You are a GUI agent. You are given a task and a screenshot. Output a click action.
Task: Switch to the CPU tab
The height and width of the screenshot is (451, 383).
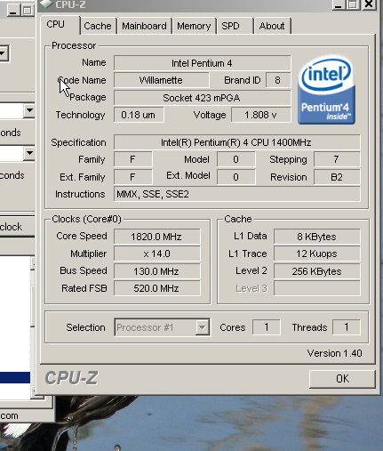coord(60,25)
